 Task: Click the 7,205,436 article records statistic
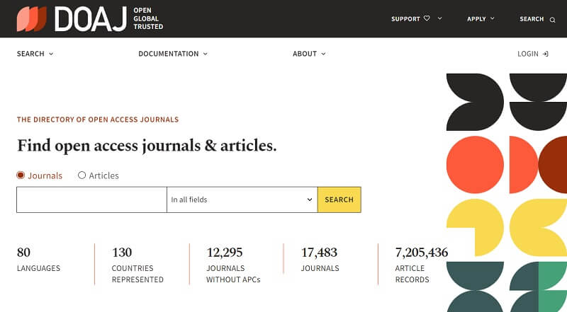coord(421,265)
